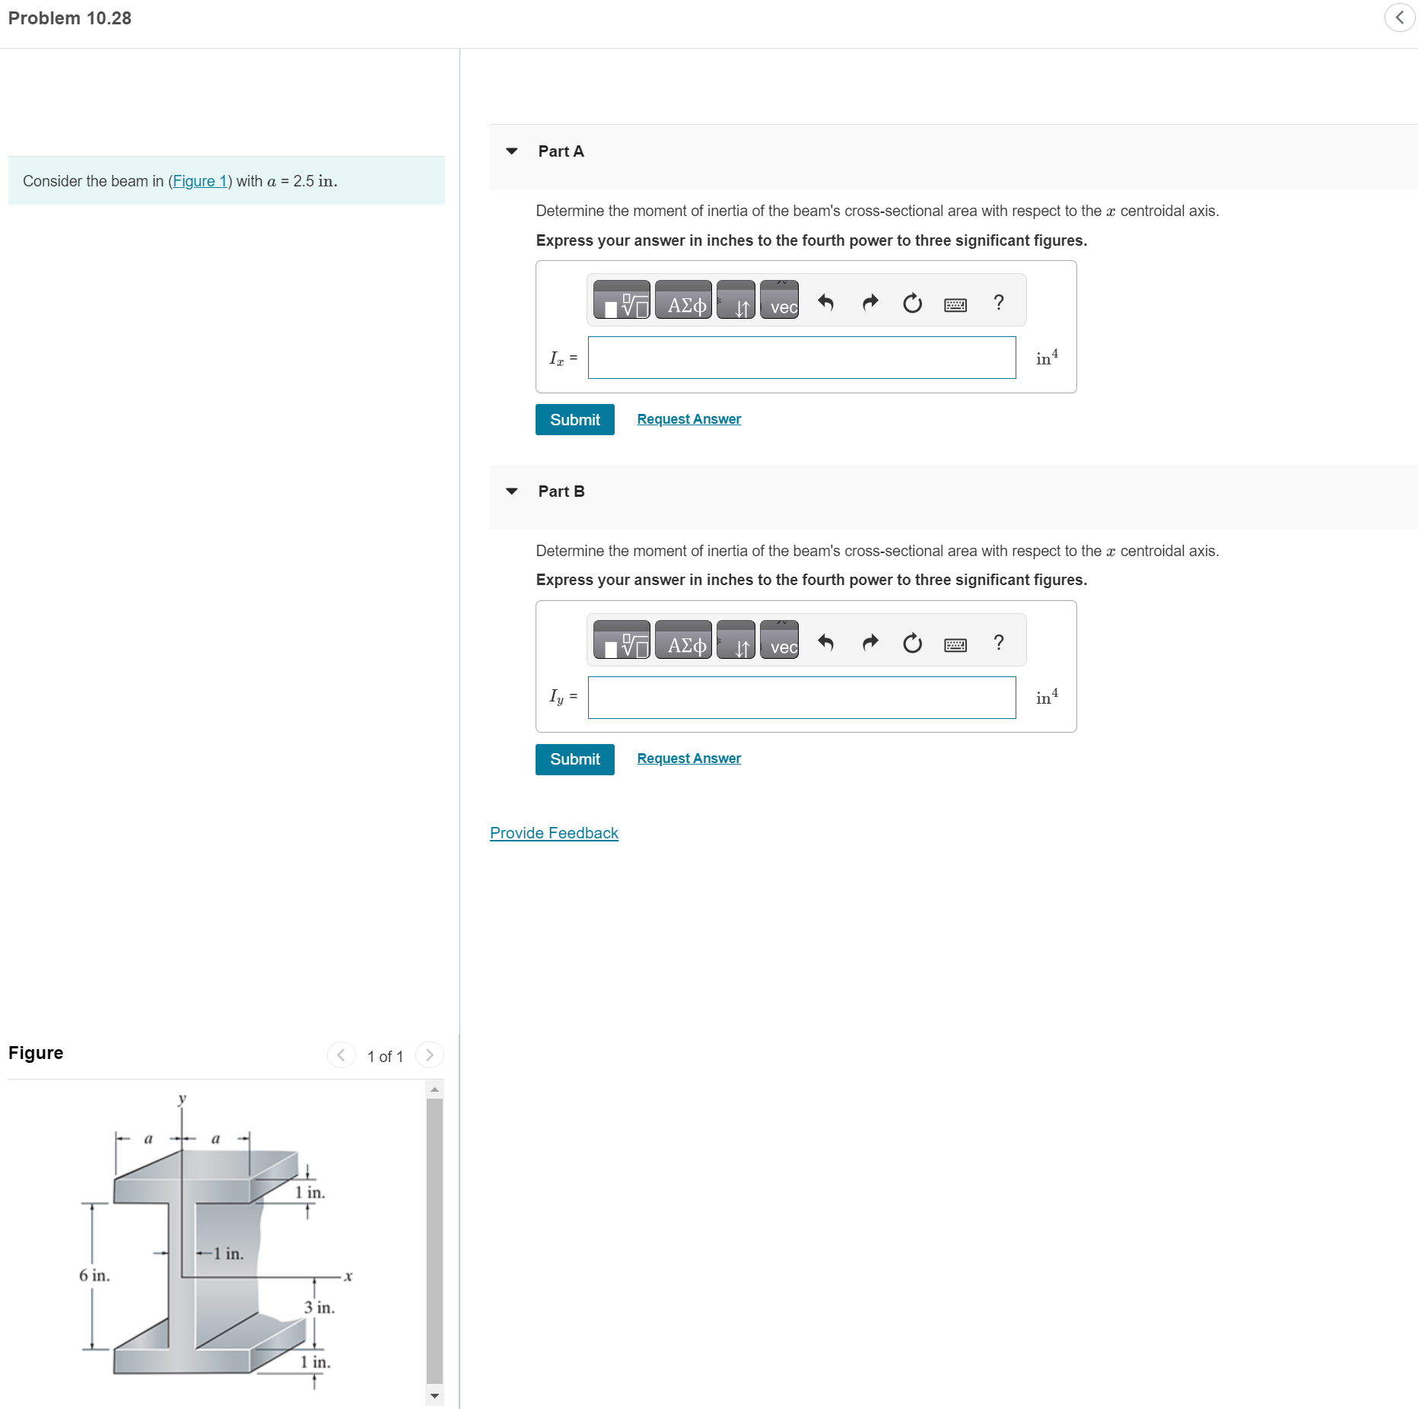Open the Figure 1 link
This screenshot has width=1418, height=1409.
point(201,181)
